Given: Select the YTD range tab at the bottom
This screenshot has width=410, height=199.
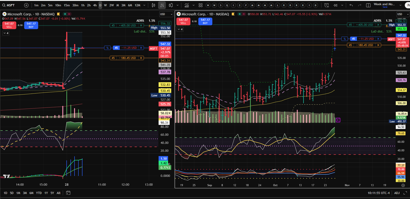Looking at the screenshot, I should click(39, 193).
